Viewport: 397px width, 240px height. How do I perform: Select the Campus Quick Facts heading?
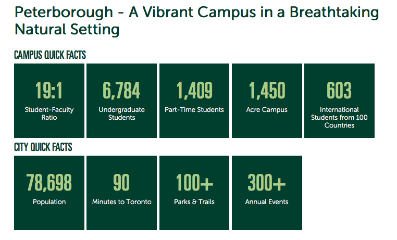[x=50, y=55]
